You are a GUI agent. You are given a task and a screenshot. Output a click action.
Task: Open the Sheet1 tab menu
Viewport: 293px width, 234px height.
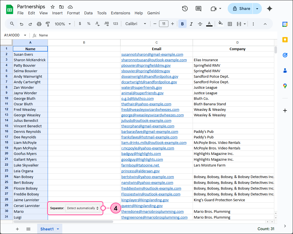(58, 229)
